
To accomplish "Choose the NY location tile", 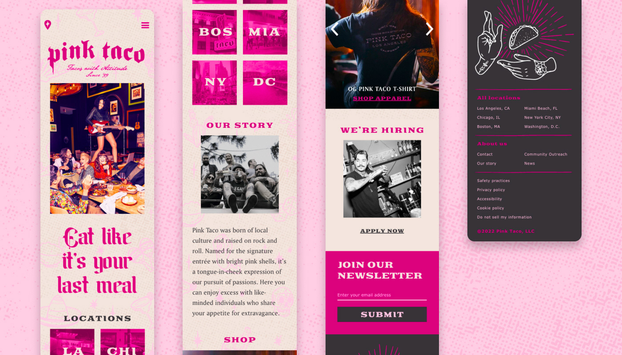I will pos(215,83).
